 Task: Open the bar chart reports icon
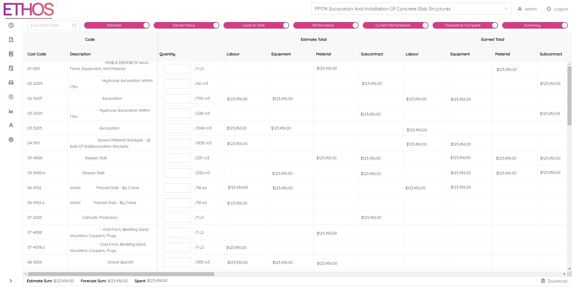pyautogui.click(x=11, y=111)
